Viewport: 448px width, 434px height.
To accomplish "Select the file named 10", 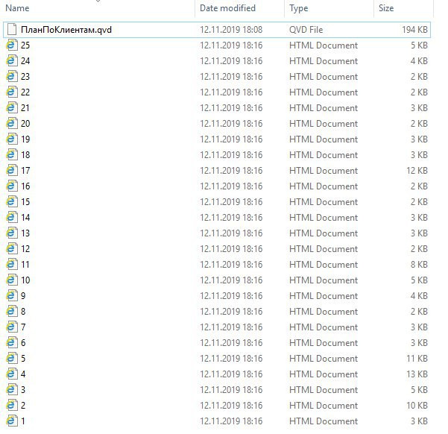I will [x=25, y=280].
